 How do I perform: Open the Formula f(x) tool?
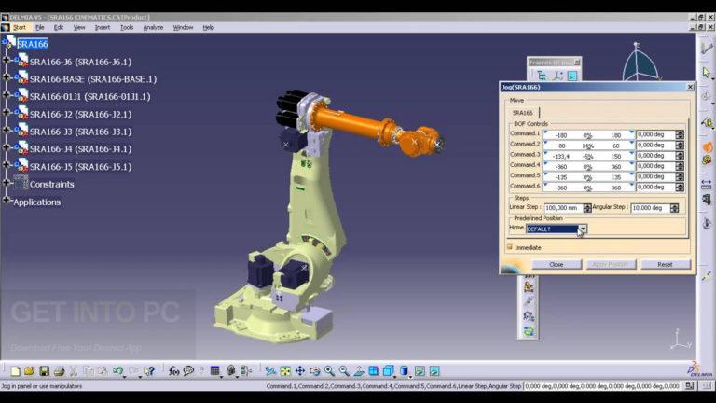173,371
